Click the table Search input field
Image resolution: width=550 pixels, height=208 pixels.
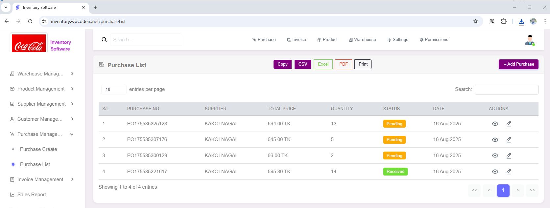click(506, 89)
